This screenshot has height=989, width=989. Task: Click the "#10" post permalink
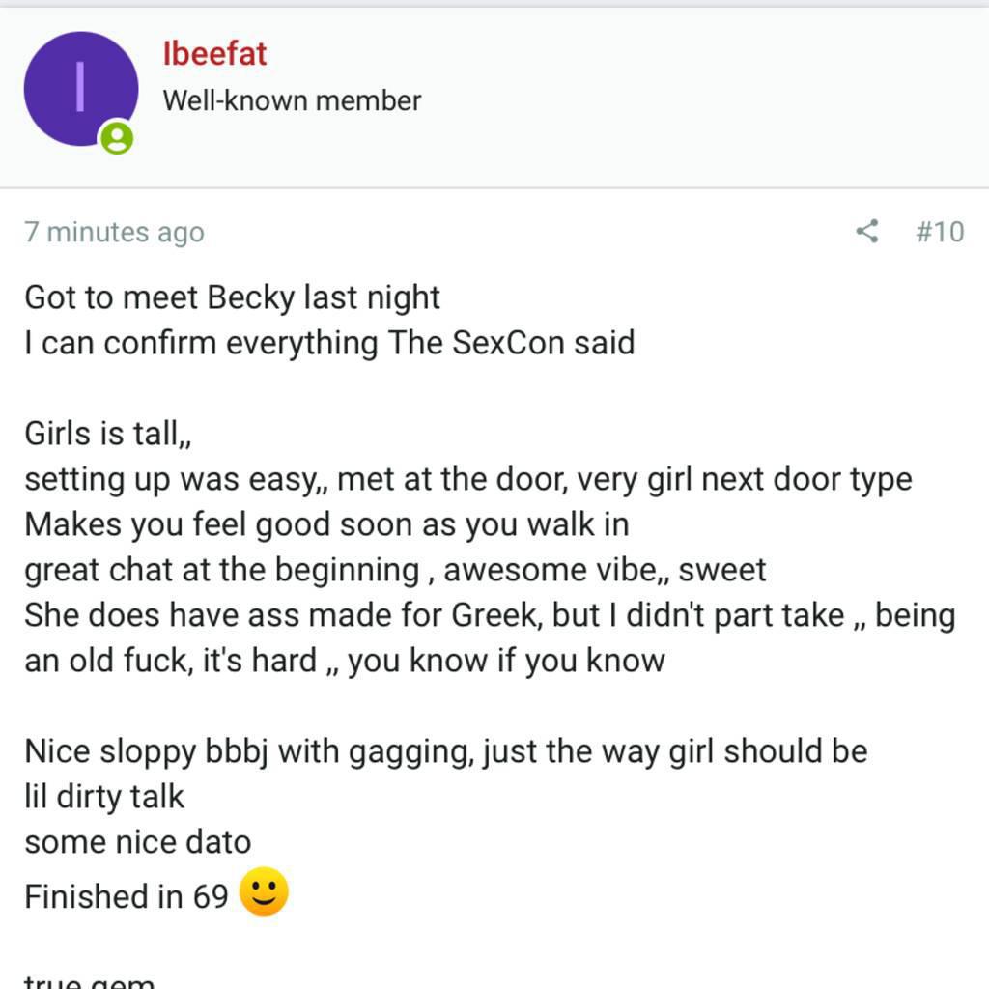[x=941, y=232]
